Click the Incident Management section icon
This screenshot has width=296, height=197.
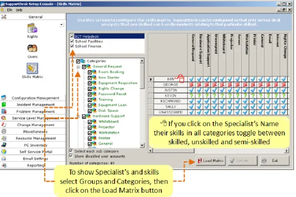click(4, 104)
